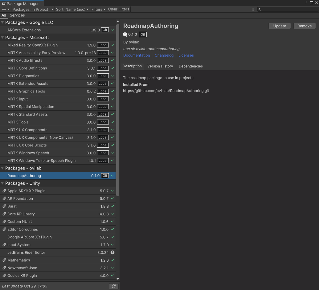Image resolution: width=319 pixels, height=290 pixels.
Task: Click link icon beside Newtonsoft Json
Action: tap(4, 268)
